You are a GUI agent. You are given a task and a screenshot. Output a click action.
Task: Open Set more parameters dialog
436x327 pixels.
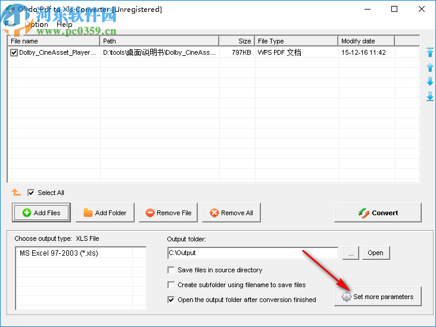coord(378,297)
